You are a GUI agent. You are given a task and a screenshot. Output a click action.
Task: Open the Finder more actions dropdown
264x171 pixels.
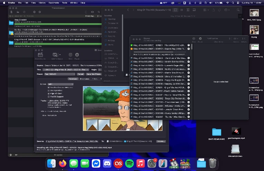227,10
